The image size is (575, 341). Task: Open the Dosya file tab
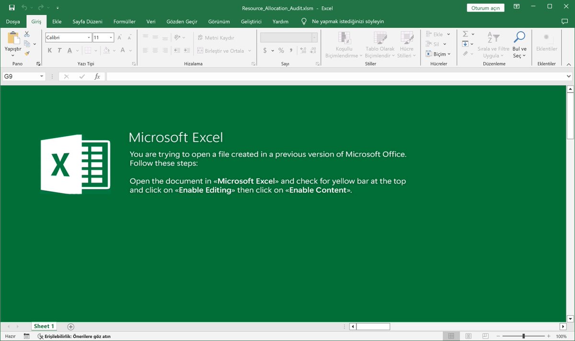point(13,22)
